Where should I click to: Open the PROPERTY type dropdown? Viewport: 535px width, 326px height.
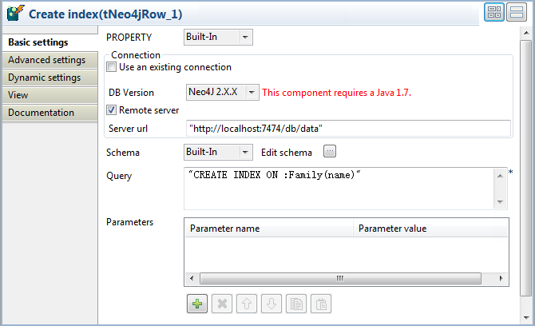click(x=218, y=38)
